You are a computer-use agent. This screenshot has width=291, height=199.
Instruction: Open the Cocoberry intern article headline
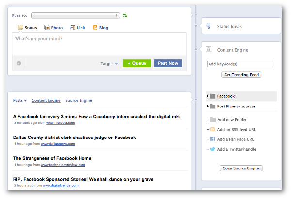(97, 117)
